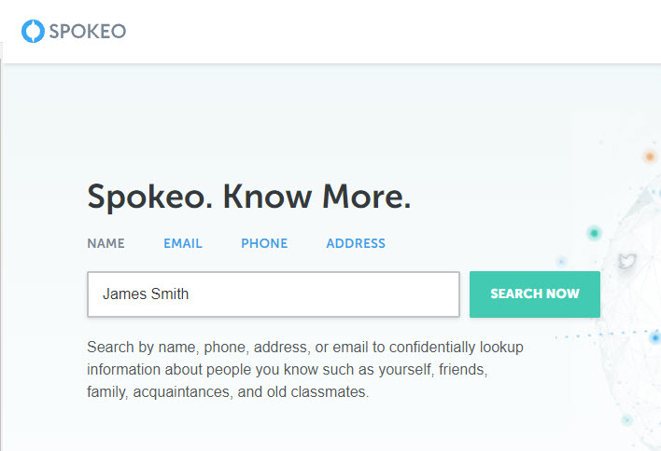This screenshot has height=451, width=661.
Task: Switch to the EMAIL search tab
Action: [183, 243]
